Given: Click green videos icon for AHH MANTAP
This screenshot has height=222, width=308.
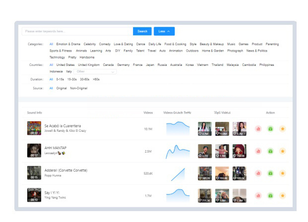Looking at the screenshot, I should pyautogui.click(x=270, y=151).
